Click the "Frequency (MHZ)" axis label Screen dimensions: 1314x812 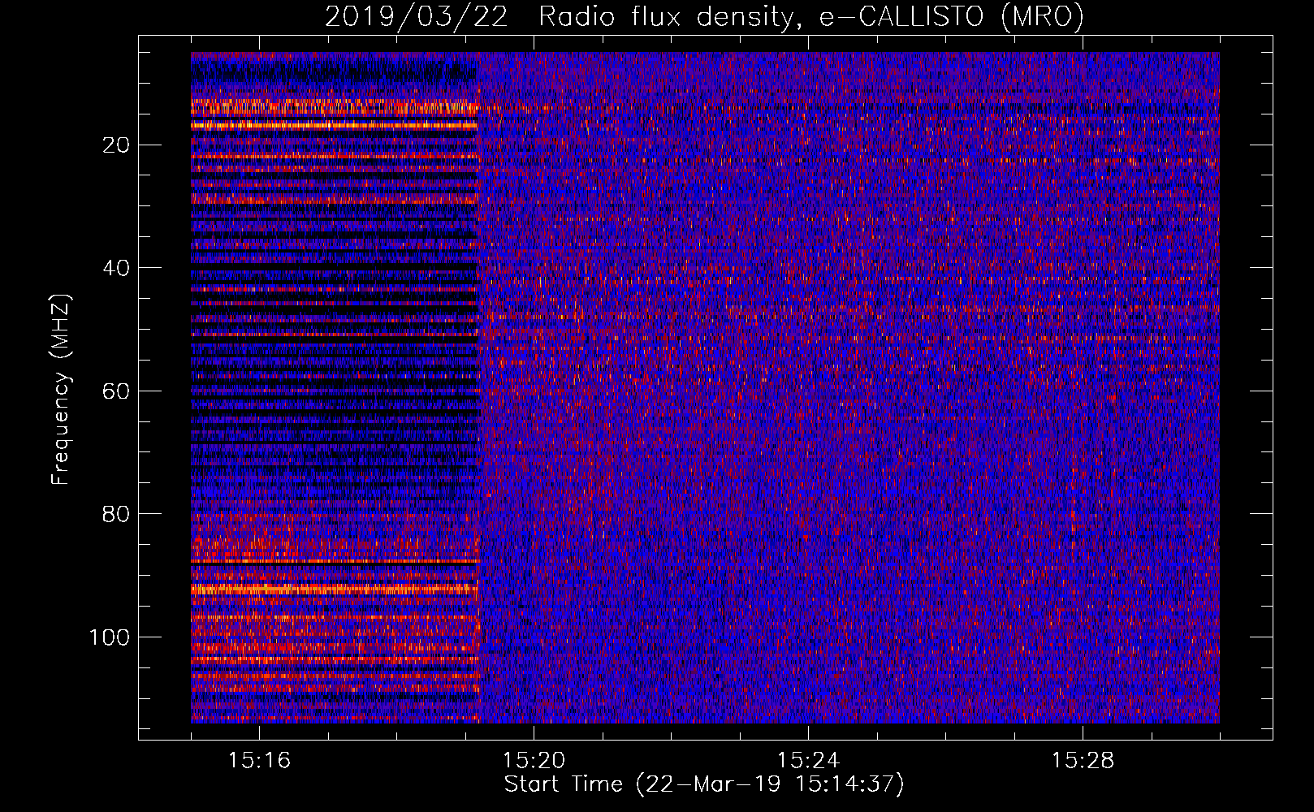point(61,390)
